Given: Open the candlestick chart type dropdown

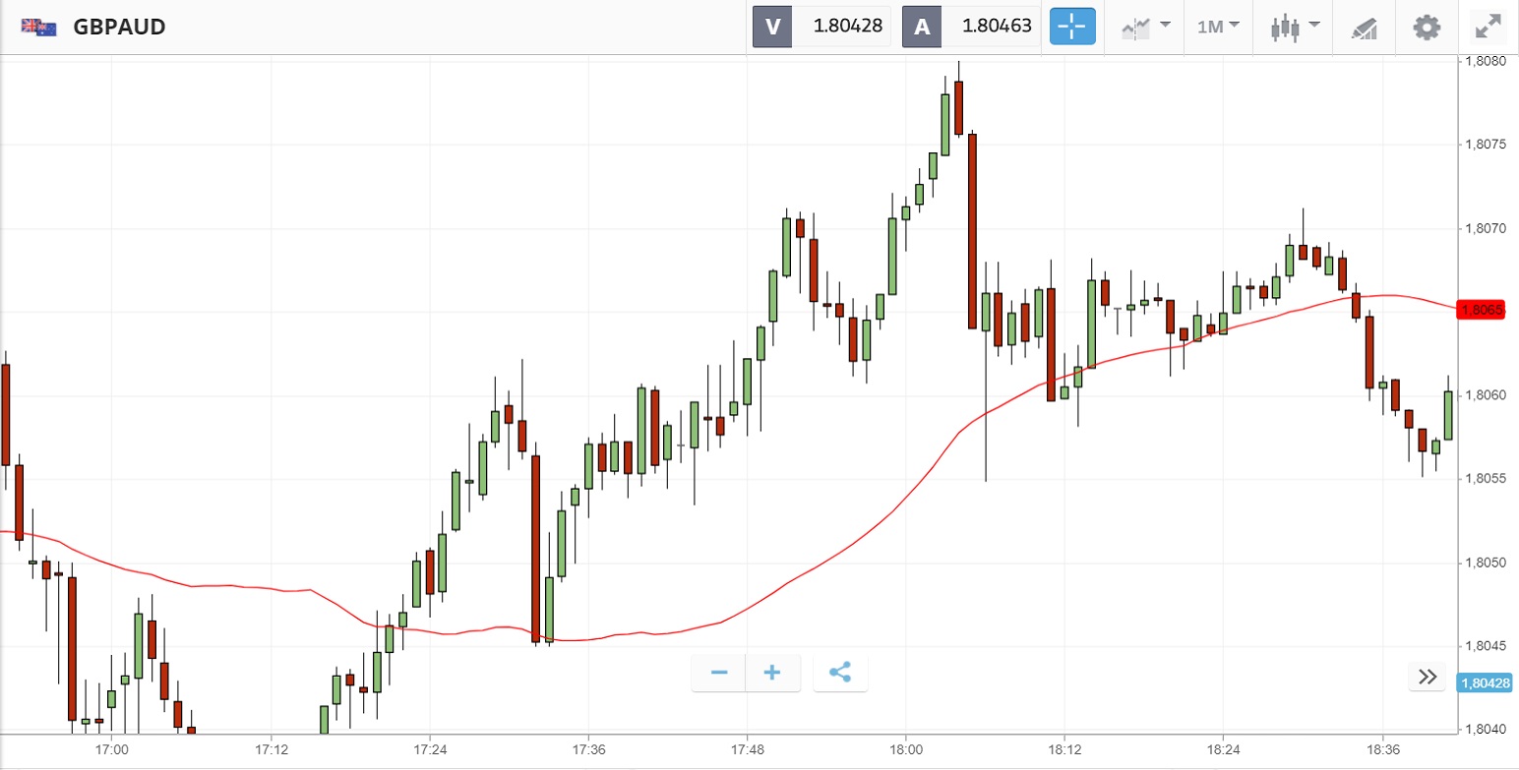Looking at the screenshot, I should click(1292, 27).
